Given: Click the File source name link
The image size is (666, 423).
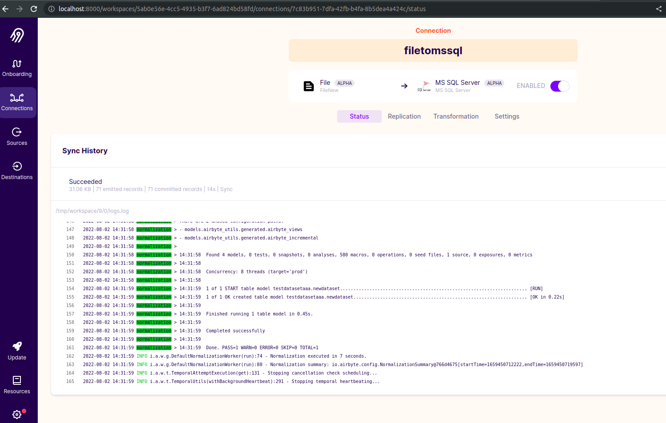Looking at the screenshot, I should 325,83.
